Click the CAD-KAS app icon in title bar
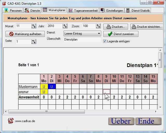The image size is (166, 133). [x=4, y=3]
